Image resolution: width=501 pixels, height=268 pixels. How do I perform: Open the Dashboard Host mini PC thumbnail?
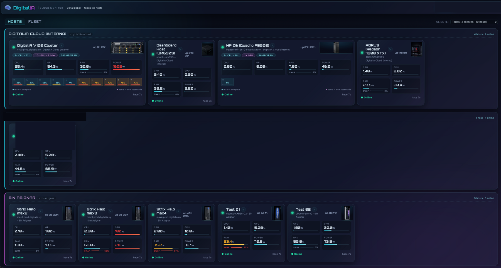click(207, 50)
